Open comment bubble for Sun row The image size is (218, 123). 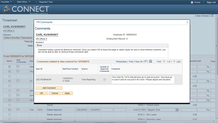click(18, 95)
